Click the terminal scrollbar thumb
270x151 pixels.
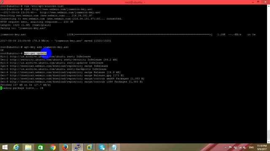(x=268, y=135)
